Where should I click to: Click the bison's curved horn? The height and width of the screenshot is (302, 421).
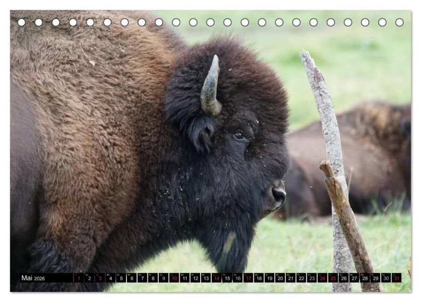pyautogui.click(x=211, y=86)
